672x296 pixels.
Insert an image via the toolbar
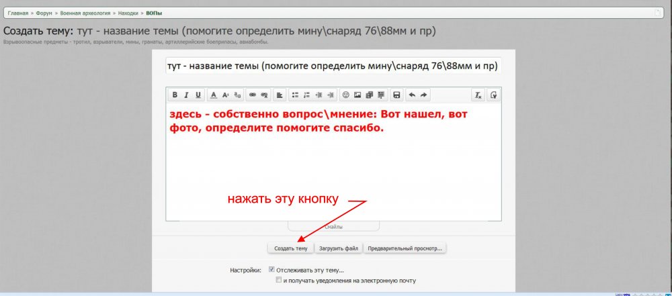tap(358, 95)
